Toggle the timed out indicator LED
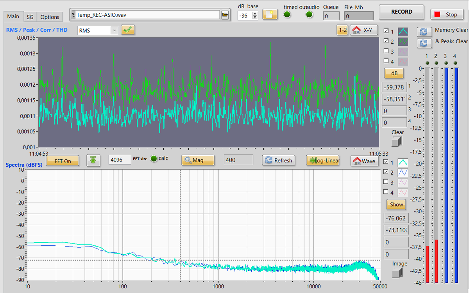This screenshot has height=293, width=469. [287, 14]
